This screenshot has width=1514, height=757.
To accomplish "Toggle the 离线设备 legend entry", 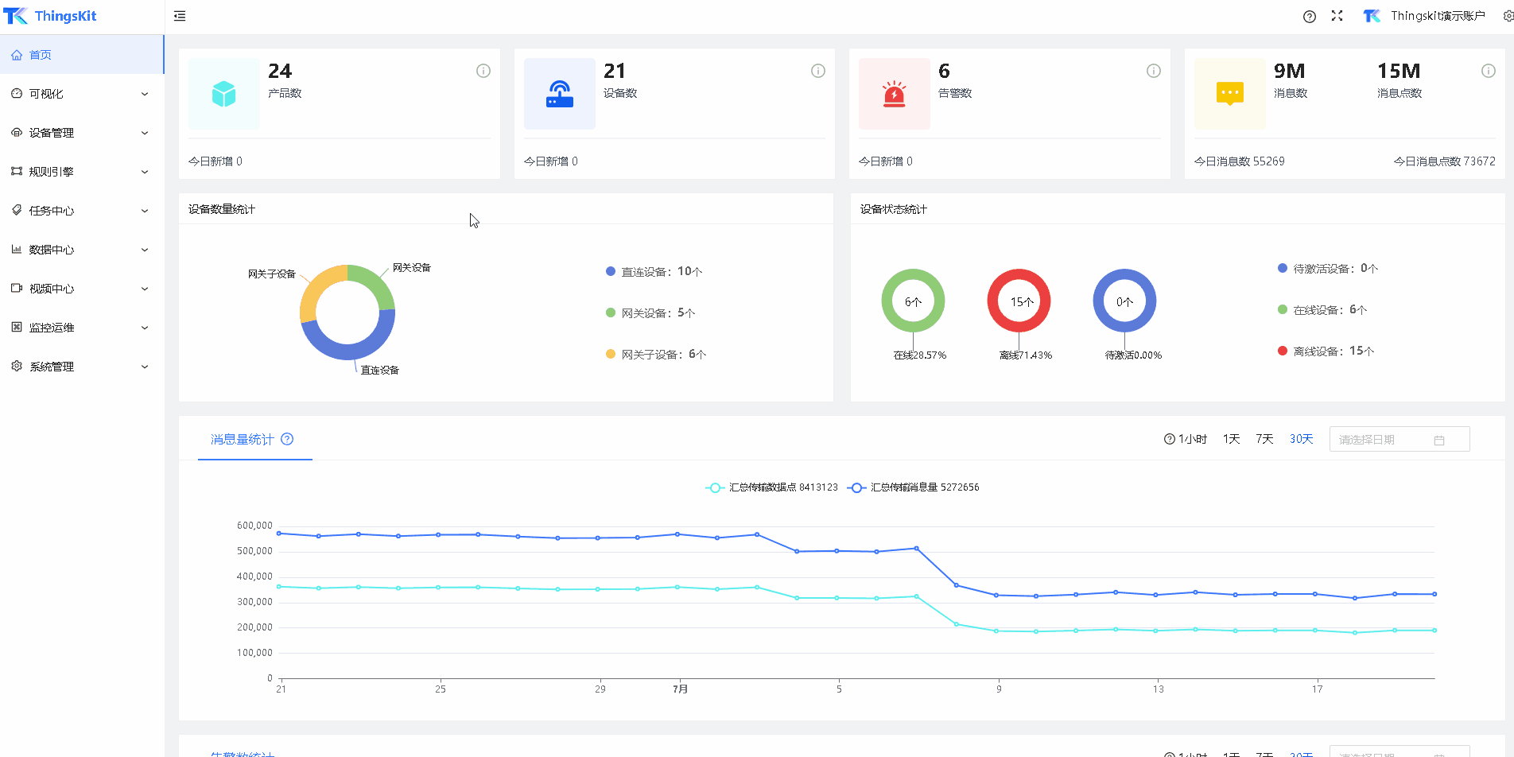I will coord(1326,351).
